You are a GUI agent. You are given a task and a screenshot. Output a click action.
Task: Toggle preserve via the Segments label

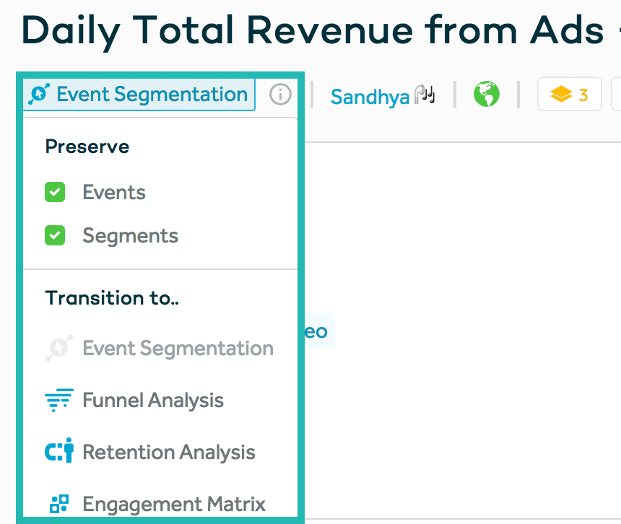(x=130, y=236)
